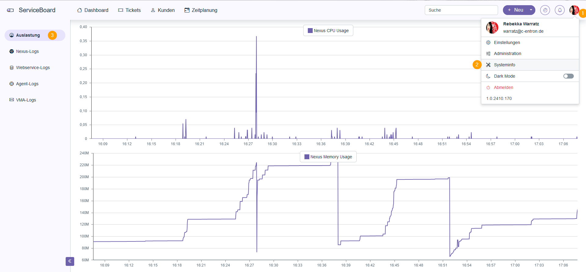Viewport: 586px width, 272px height.
Task: Click the user avatar in top bar
Action: (x=574, y=10)
